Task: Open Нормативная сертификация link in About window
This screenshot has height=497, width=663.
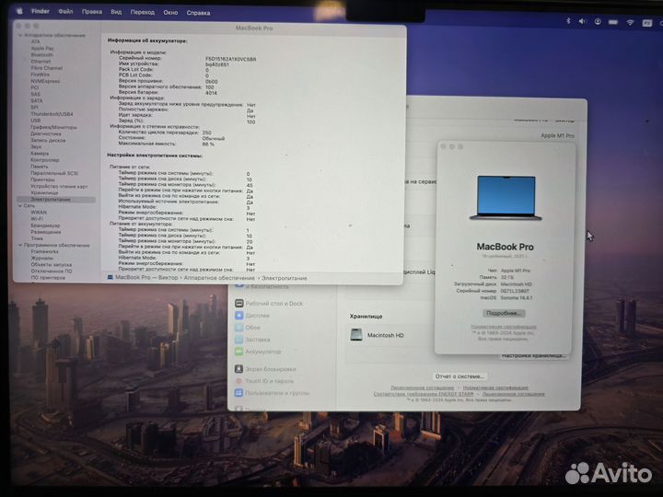Action: (x=504, y=327)
